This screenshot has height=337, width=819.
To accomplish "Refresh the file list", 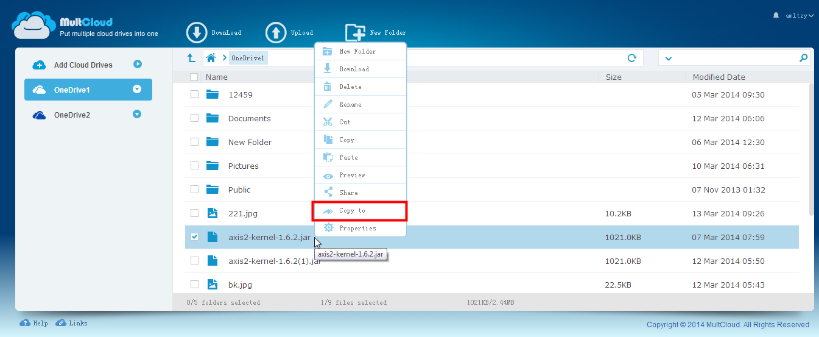I will pos(632,58).
